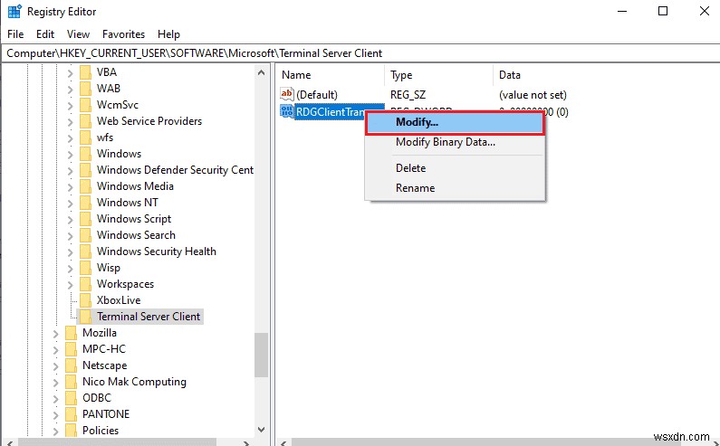The height and width of the screenshot is (446, 720).
Task: Expand the Mozilla key
Action: [55, 333]
